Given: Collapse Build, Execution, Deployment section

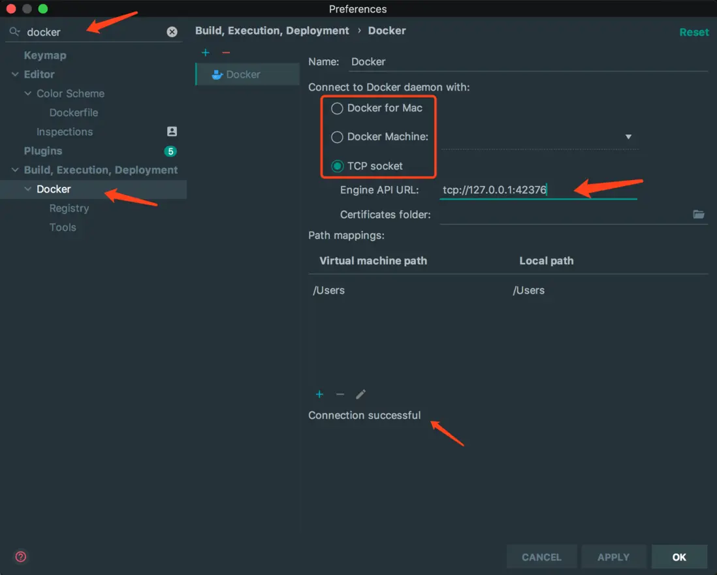Looking at the screenshot, I should (x=15, y=170).
